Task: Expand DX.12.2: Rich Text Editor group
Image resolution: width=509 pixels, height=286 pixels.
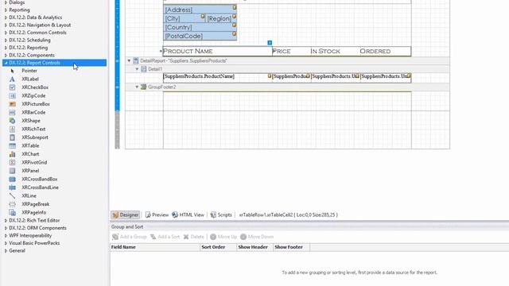Action: (x=6, y=221)
